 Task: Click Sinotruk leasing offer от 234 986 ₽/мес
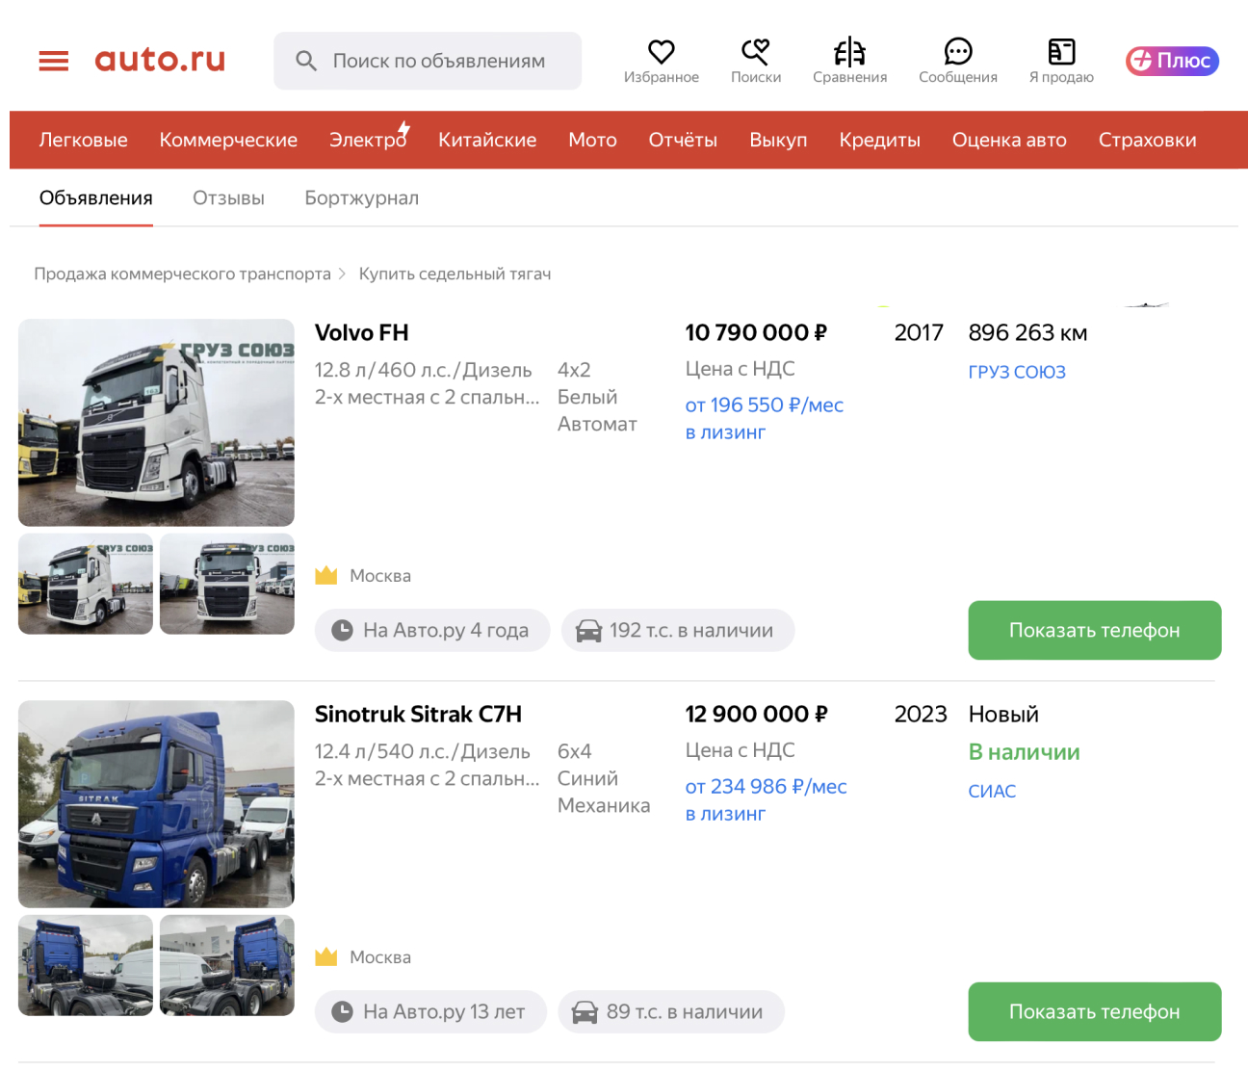(x=766, y=787)
